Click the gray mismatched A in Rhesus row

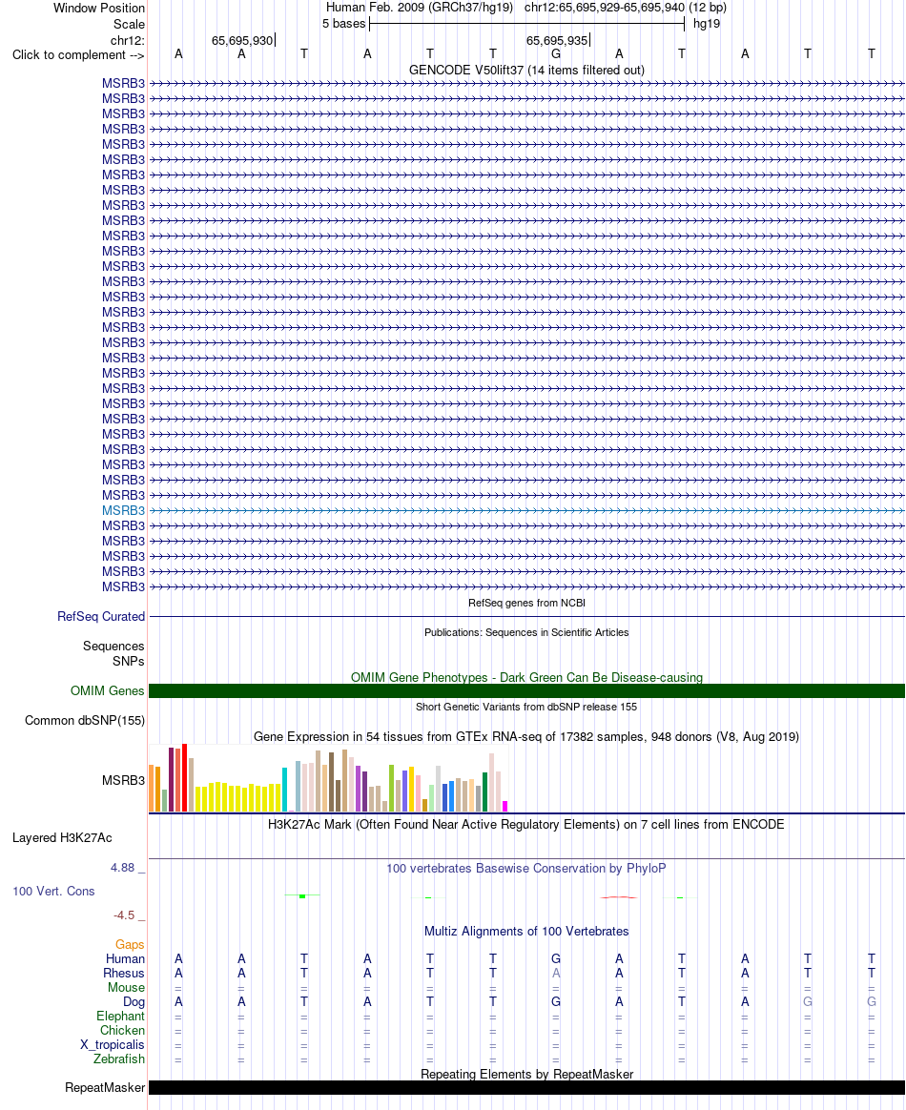[556, 974]
